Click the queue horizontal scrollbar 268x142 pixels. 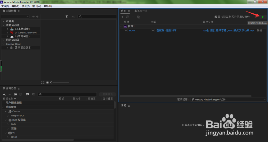click(x=186, y=96)
